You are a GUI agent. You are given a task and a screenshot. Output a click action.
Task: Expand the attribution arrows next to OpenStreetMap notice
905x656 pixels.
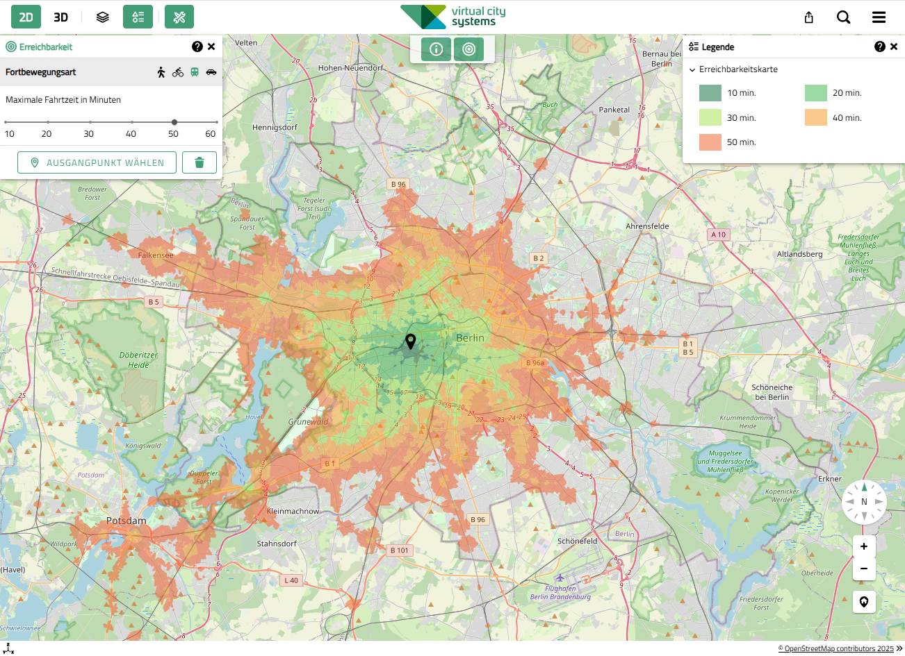tap(899, 648)
